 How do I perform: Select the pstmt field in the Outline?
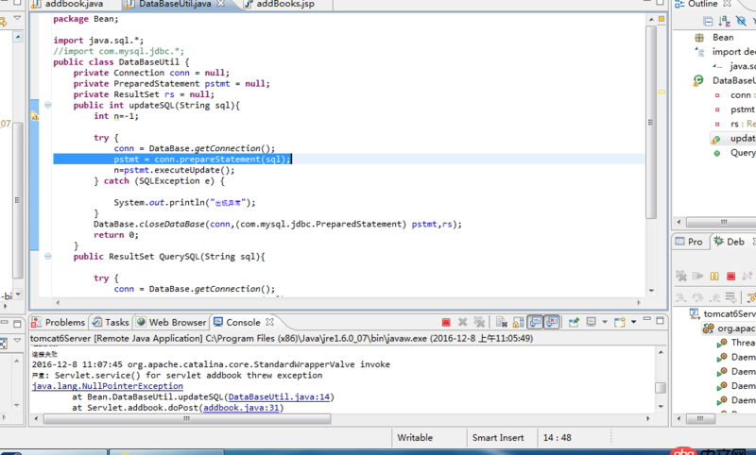pos(742,110)
